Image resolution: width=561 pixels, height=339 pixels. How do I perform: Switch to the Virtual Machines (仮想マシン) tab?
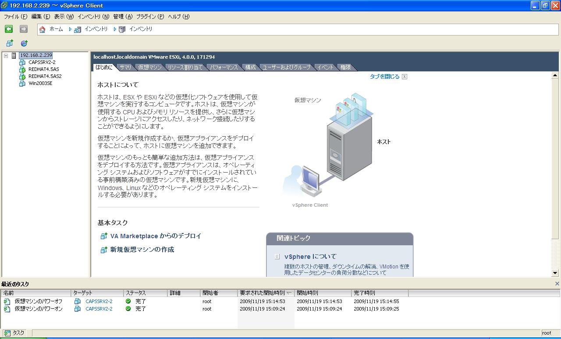[149, 67]
